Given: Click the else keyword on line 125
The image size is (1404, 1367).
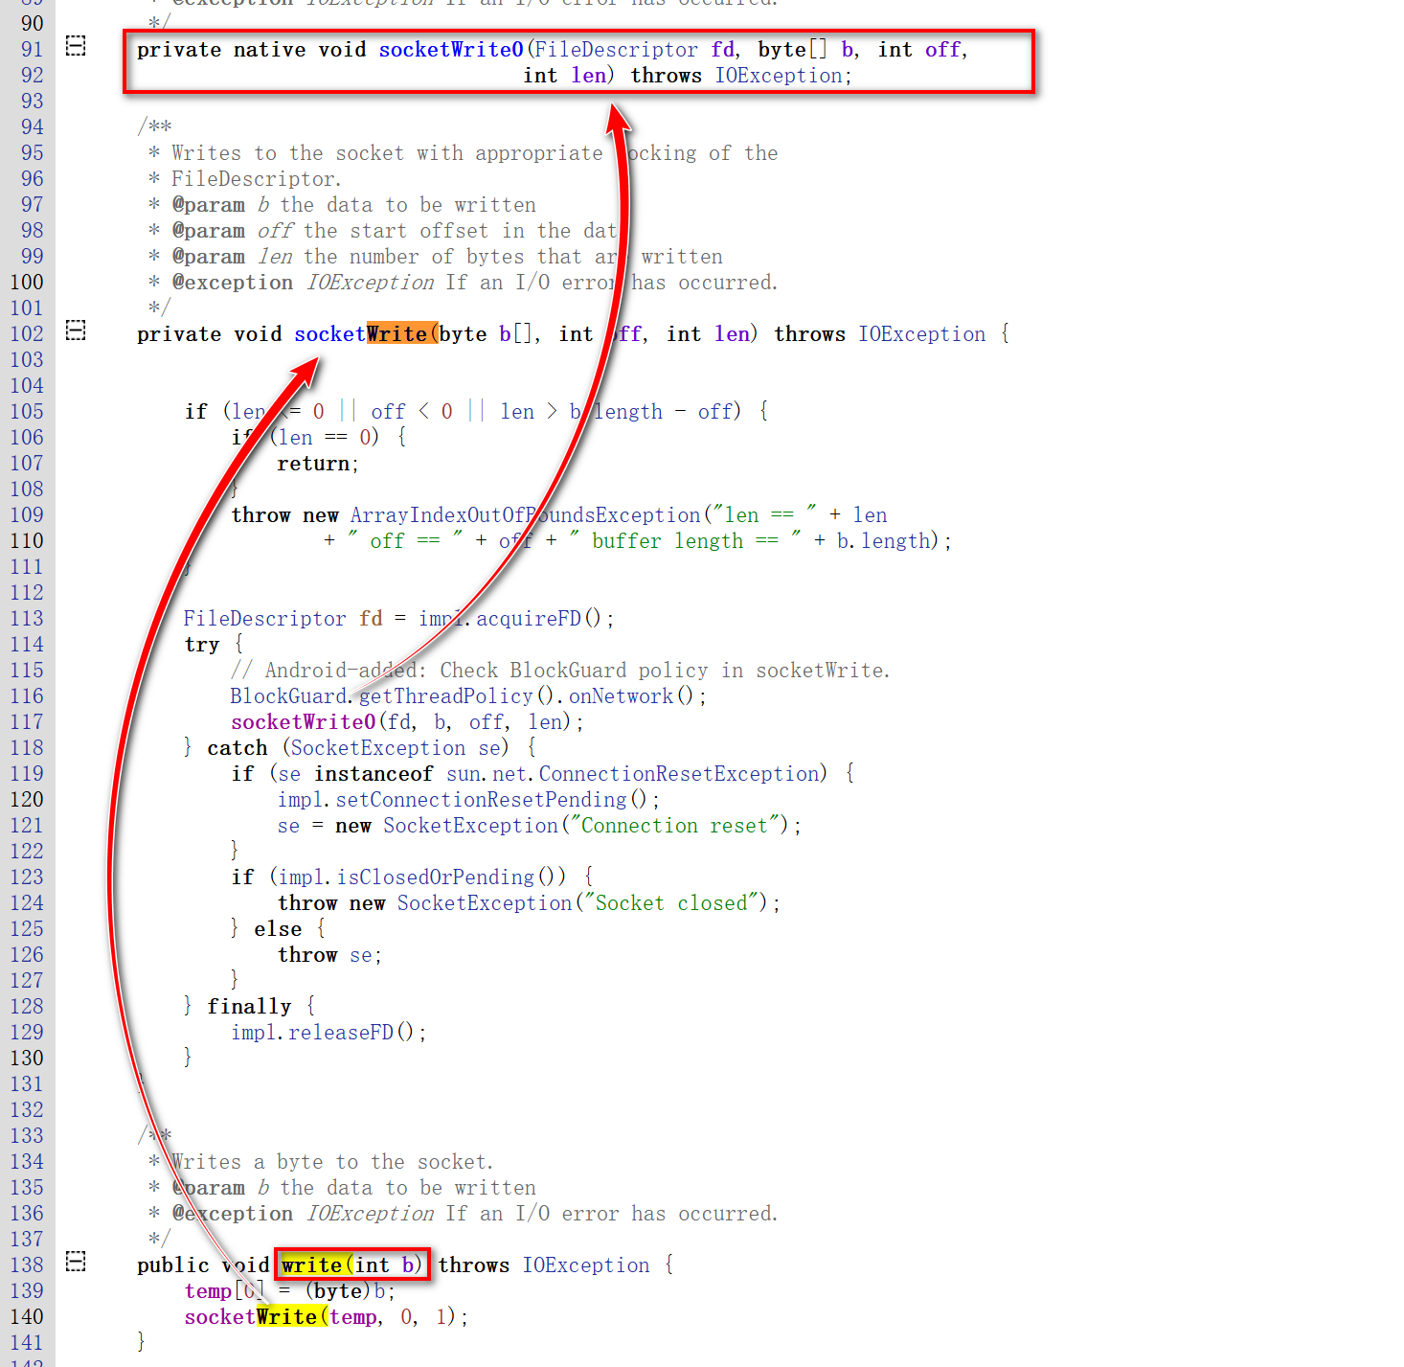Looking at the screenshot, I should 278,928.
